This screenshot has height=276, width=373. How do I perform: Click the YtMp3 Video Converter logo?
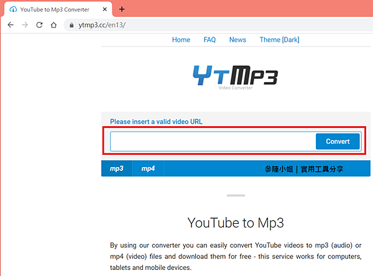click(x=235, y=77)
